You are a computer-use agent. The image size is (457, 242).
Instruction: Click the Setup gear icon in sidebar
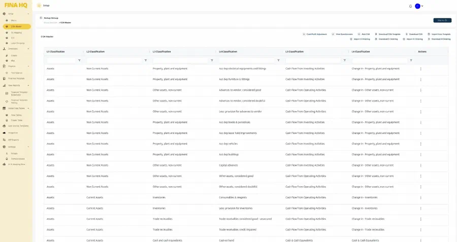click(4, 14)
